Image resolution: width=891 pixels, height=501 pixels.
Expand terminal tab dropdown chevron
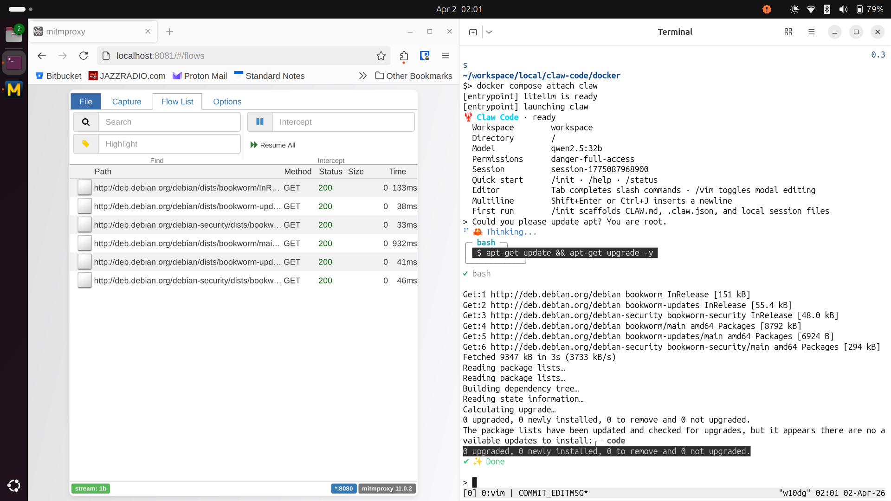point(489,32)
